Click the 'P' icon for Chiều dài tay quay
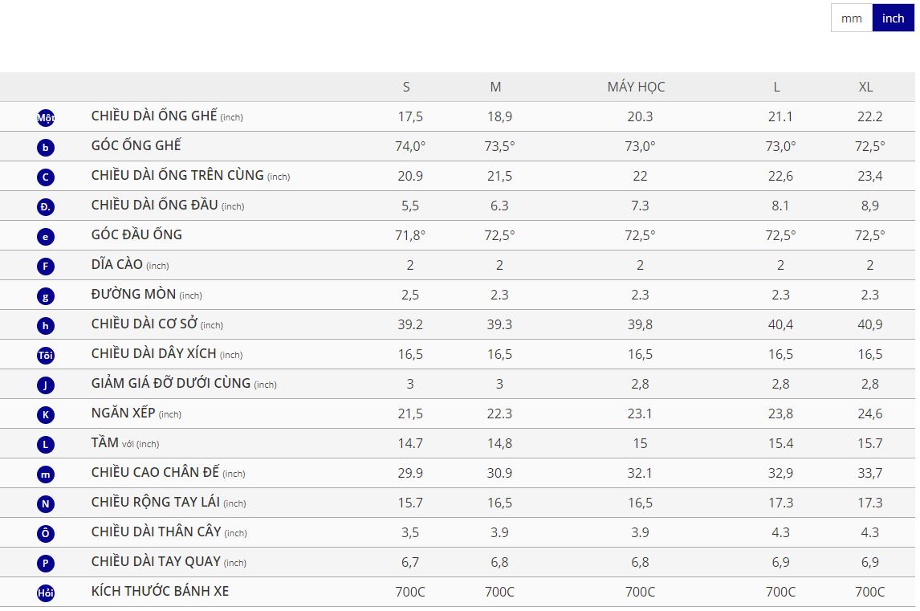The height and width of the screenshot is (611, 920). click(x=46, y=563)
